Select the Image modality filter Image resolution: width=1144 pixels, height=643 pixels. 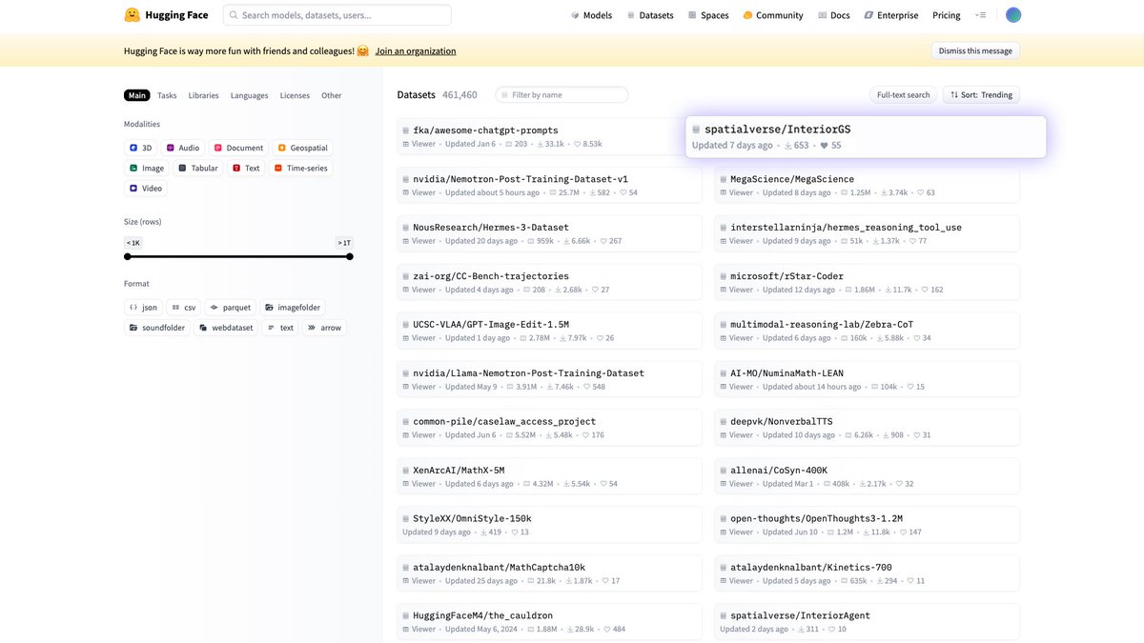click(x=147, y=168)
